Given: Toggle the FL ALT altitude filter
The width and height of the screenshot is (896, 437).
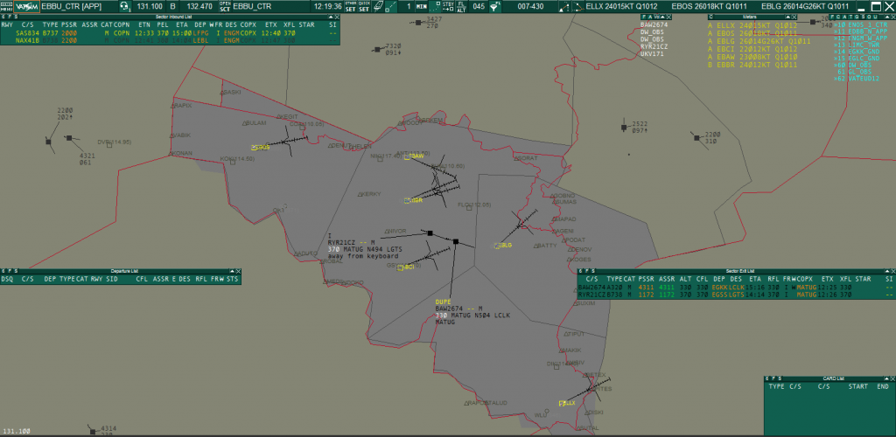Looking at the screenshot, I should tap(460, 6).
